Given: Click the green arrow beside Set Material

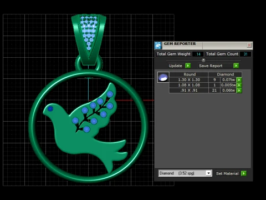Looking at the screenshot, I should [x=244, y=173].
